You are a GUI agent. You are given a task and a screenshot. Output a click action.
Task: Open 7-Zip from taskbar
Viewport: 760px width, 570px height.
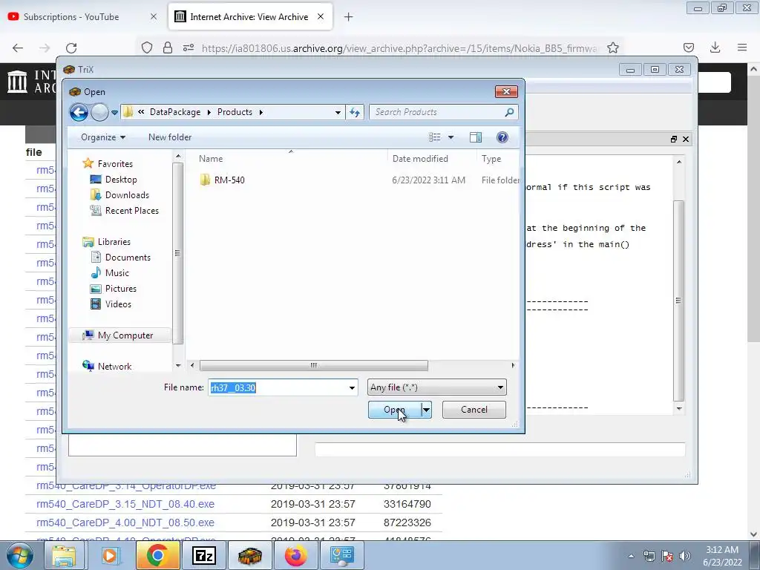tap(203, 555)
